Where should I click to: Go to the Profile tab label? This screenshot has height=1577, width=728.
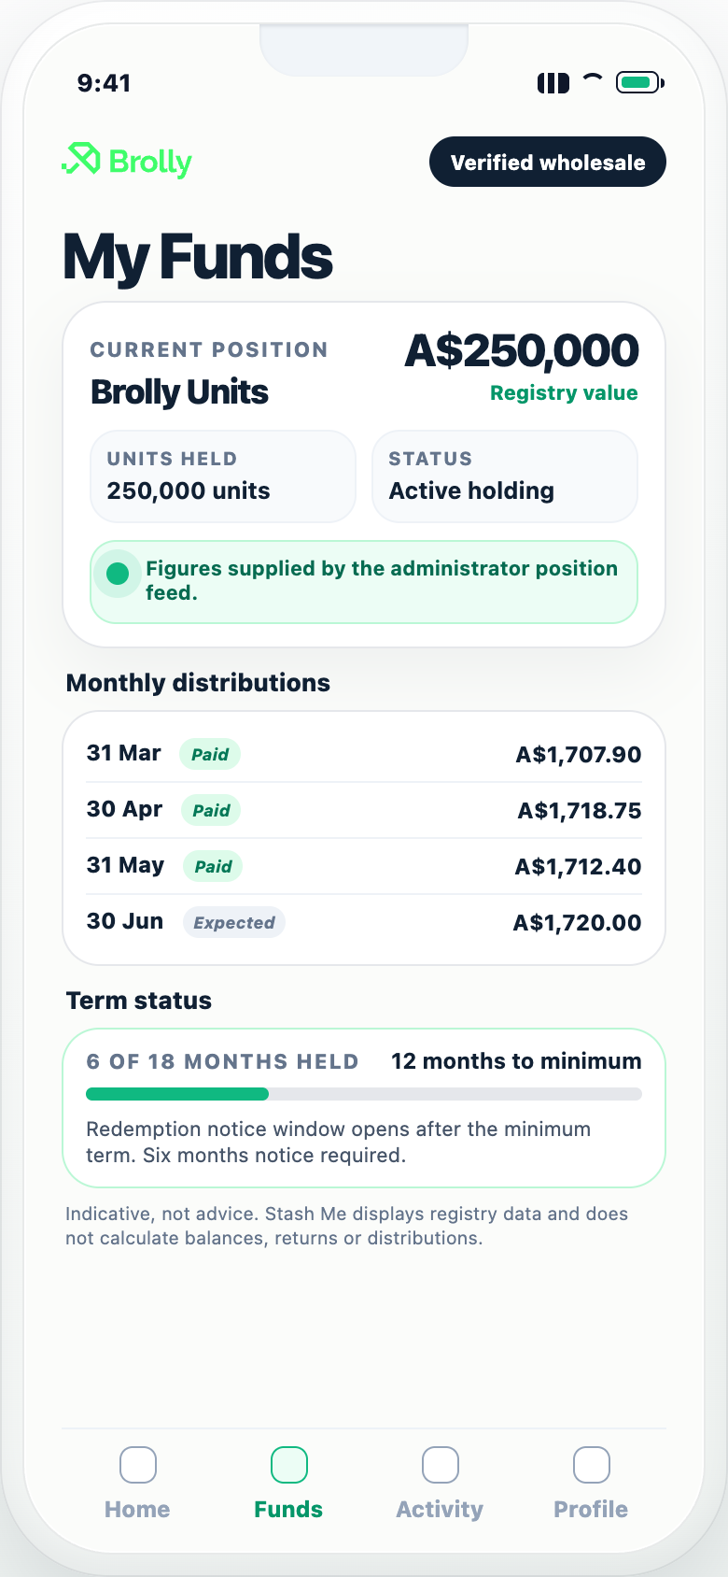click(x=591, y=1509)
